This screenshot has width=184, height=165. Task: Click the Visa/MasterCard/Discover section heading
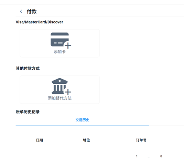pos(40,22)
